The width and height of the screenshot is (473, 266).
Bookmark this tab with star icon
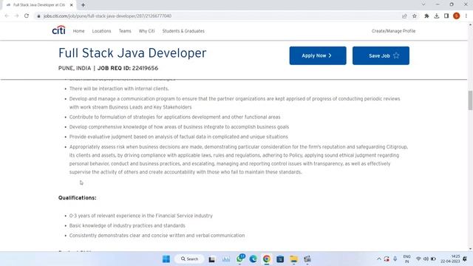click(415, 16)
